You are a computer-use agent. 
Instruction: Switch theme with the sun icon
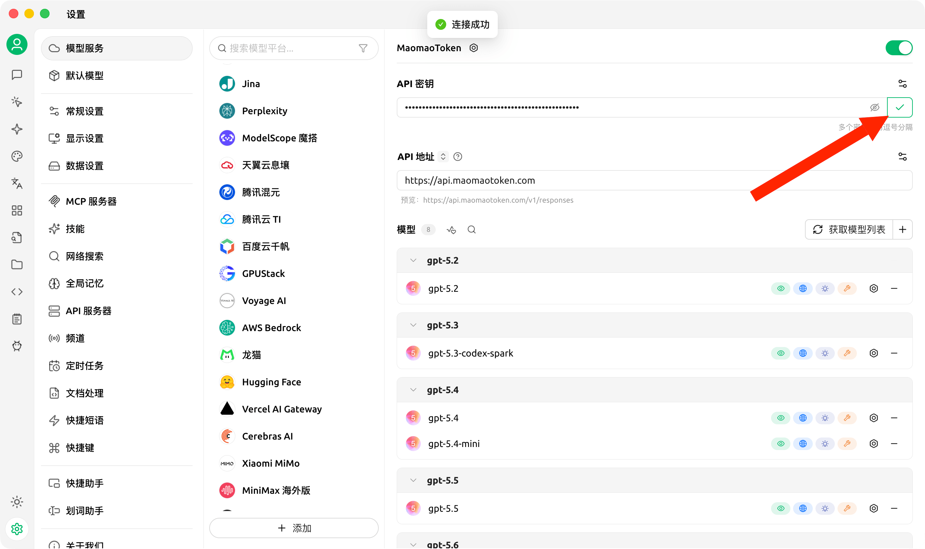click(17, 502)
